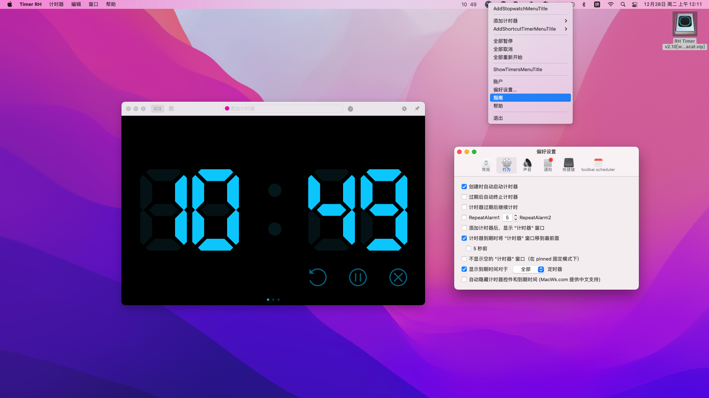This screenshot has height=398, width=709.
Task: Click the 添加计时器 input field
Action: point(283,109)
